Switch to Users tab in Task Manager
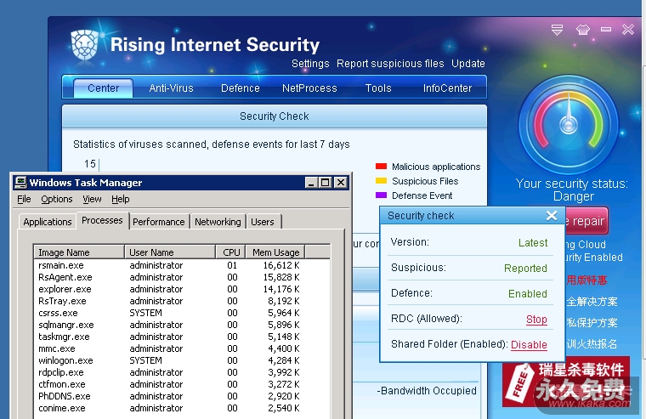 point(263,222)
